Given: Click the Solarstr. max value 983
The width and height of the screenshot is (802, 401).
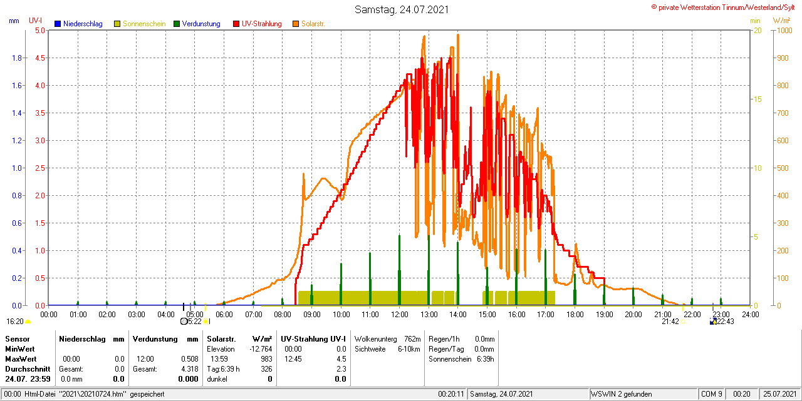Looking at the screenshot, I should (x=266, y=359).
